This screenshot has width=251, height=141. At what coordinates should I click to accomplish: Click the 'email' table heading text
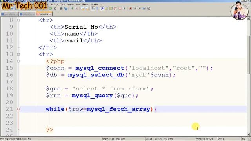point(74,41)
